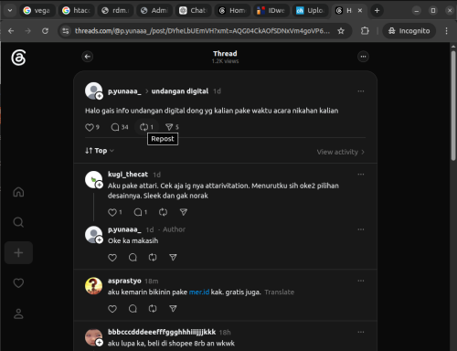
Task: Open more options on kugi_thecat's comment
Action: 361,175
